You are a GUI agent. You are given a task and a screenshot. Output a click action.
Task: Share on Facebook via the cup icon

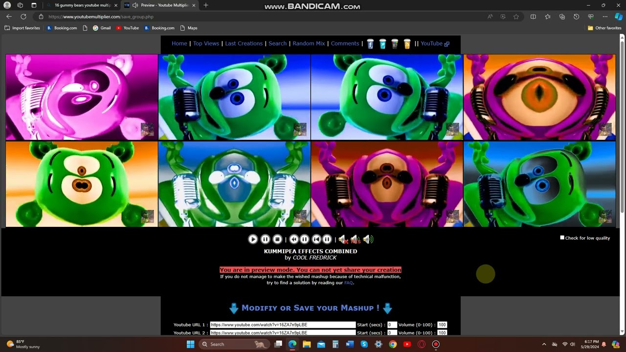pos(370,44)
